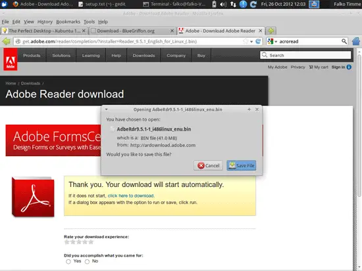Click the 'click here to download' link
Image resolution: width=362 pixels, height=271 pixels.
coord(131,196)
